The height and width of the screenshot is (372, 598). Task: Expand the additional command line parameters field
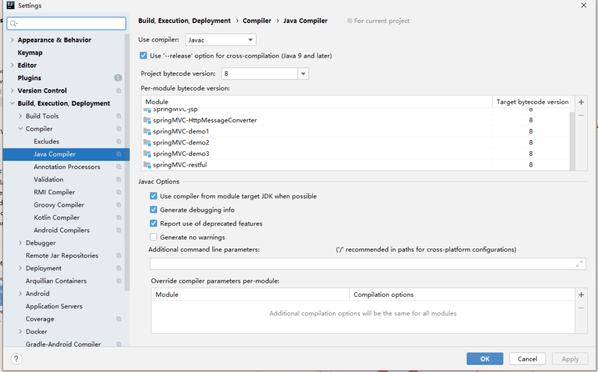[x=579, y=264]
